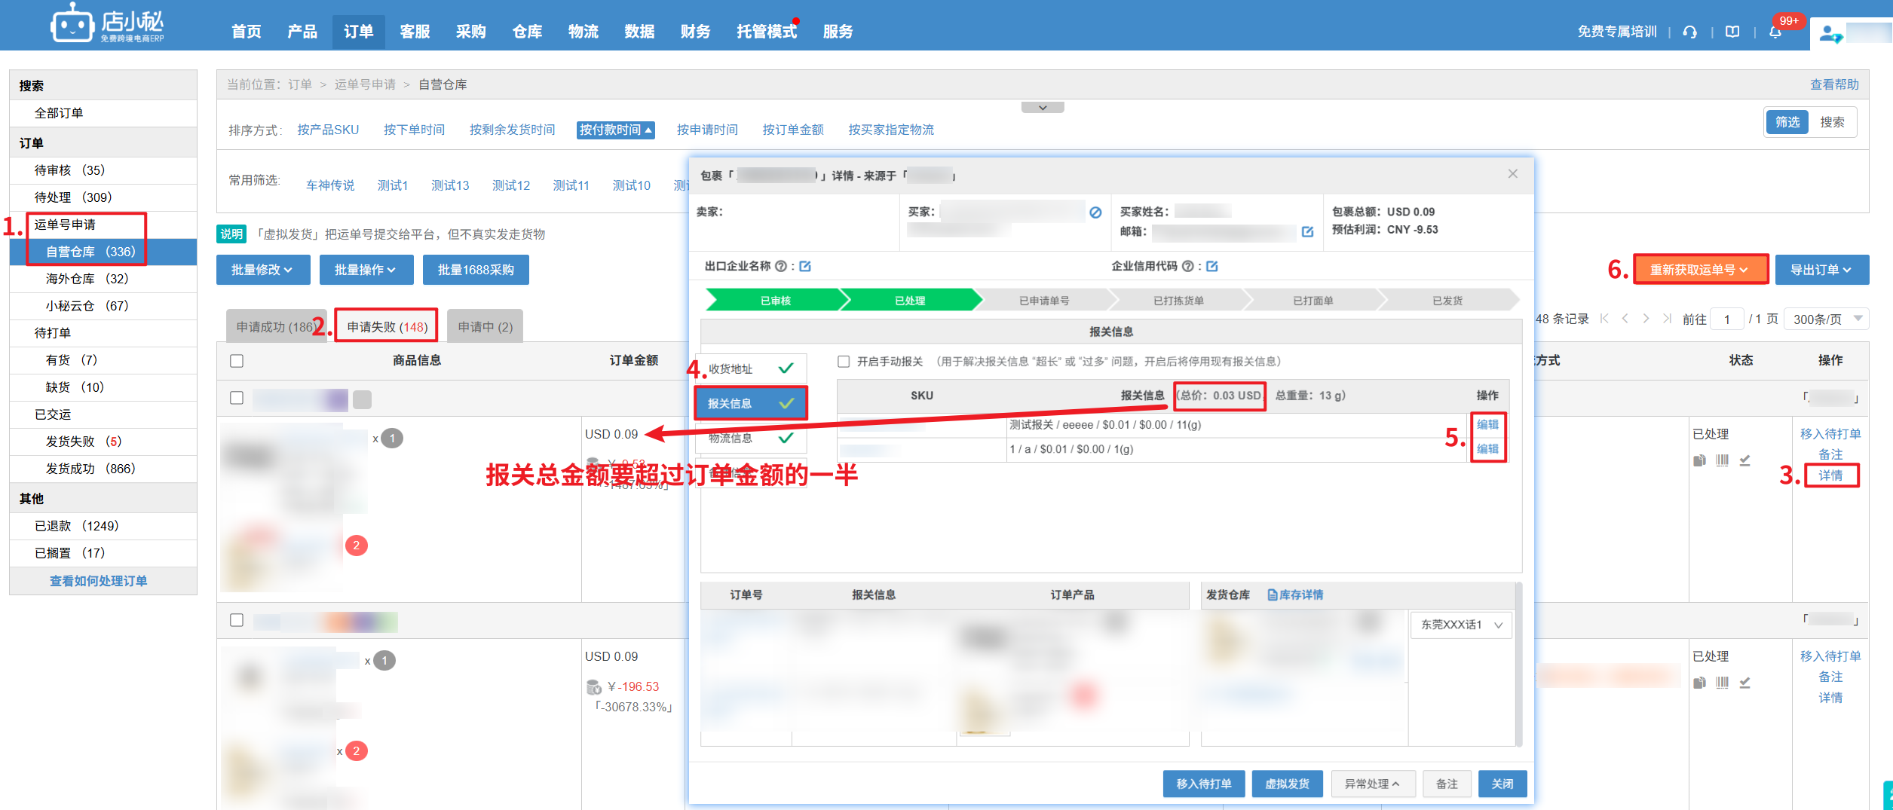This screenshot has height=810, width=1893.
Task: Switch to the 申请失败 tab
Action: click(387, 326)
